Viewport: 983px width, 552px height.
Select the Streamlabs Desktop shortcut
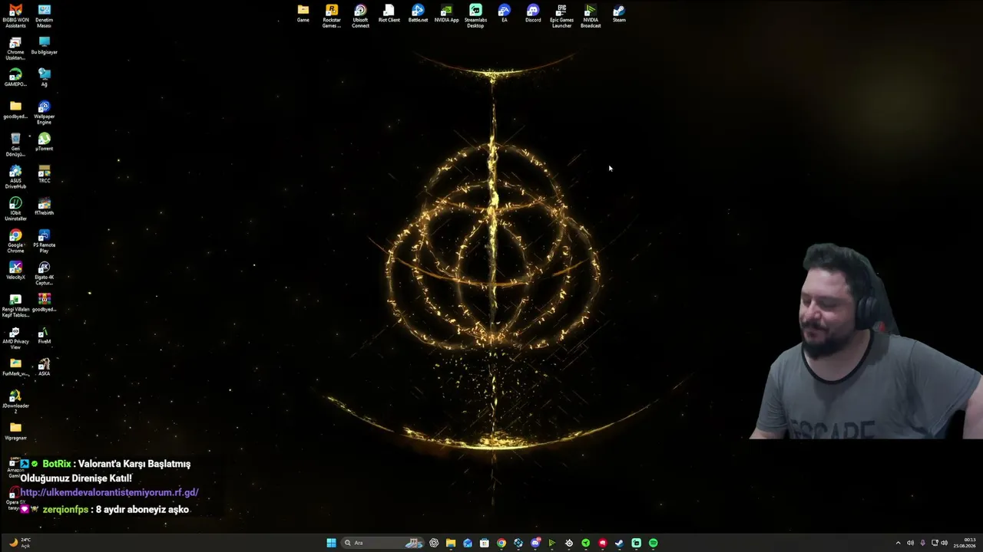click(475, 16)
